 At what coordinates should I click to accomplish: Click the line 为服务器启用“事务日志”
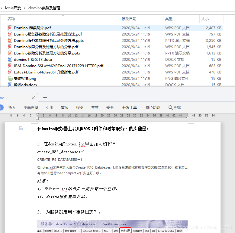[69, 212]
